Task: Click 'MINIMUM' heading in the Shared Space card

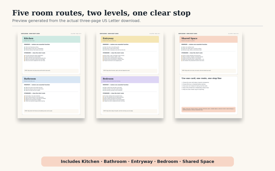Action: coord(194,45)
